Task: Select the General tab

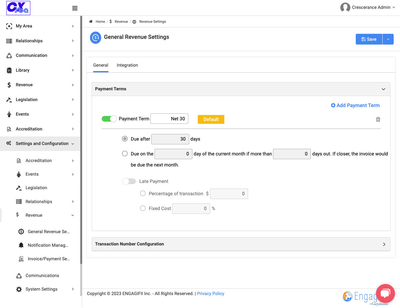Action: (x=101, y=65)
